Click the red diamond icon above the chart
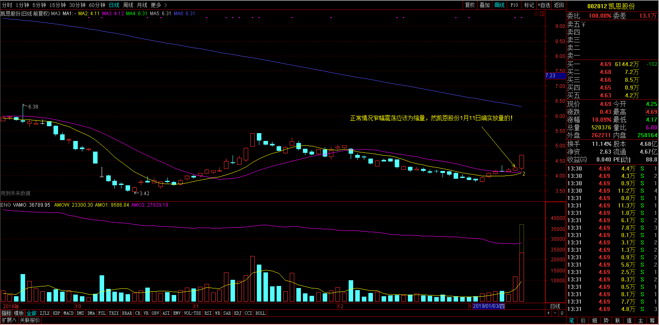 click(536, 14)
